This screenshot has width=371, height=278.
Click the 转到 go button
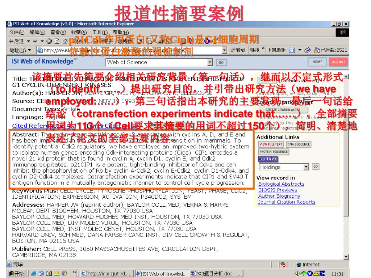click(238, 50)
